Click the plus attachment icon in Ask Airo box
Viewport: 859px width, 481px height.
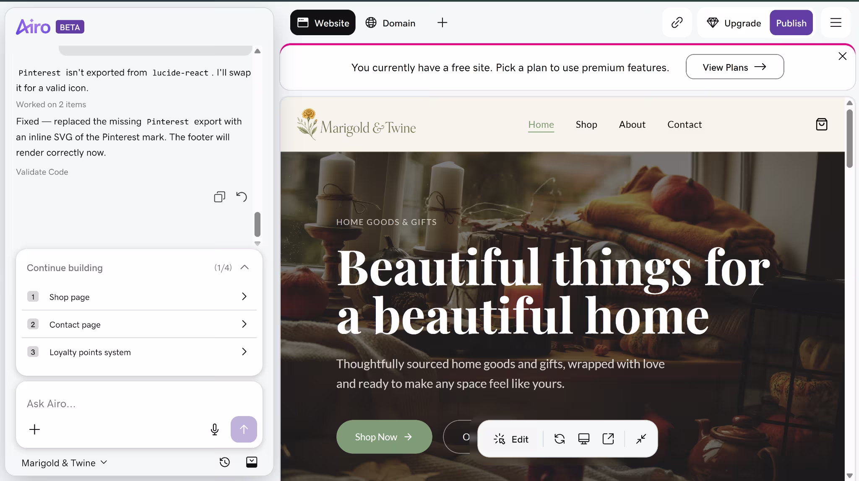35,429
